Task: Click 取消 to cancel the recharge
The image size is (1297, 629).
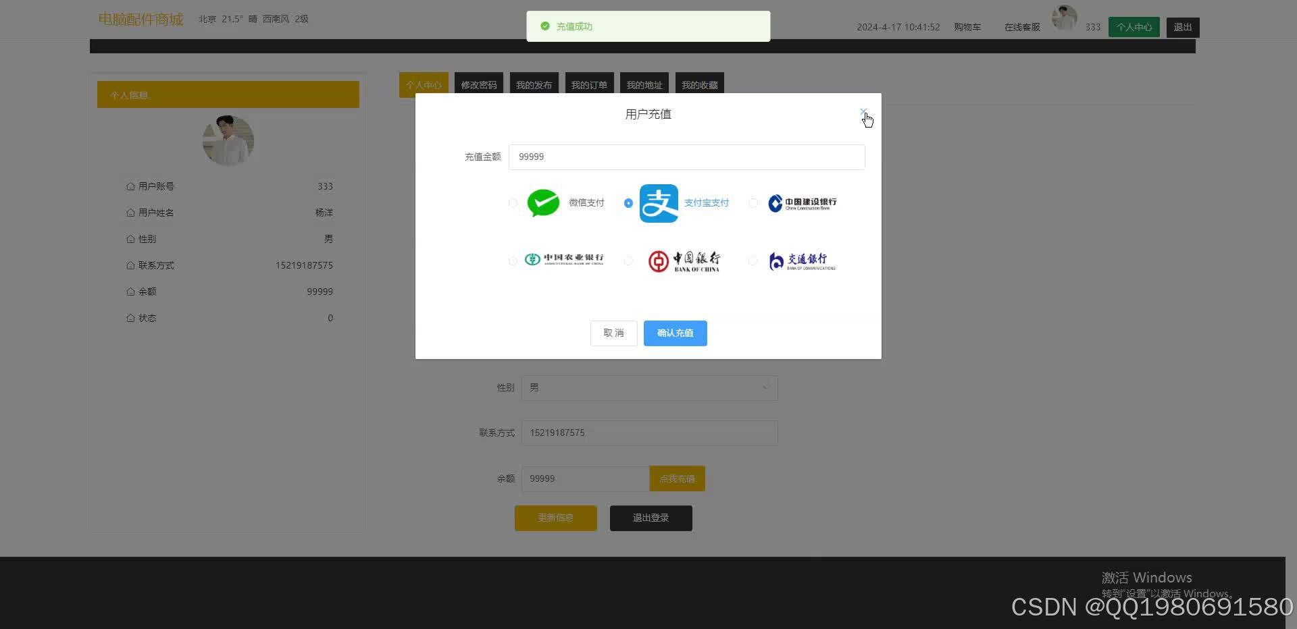Action: [x=613, y=333]
